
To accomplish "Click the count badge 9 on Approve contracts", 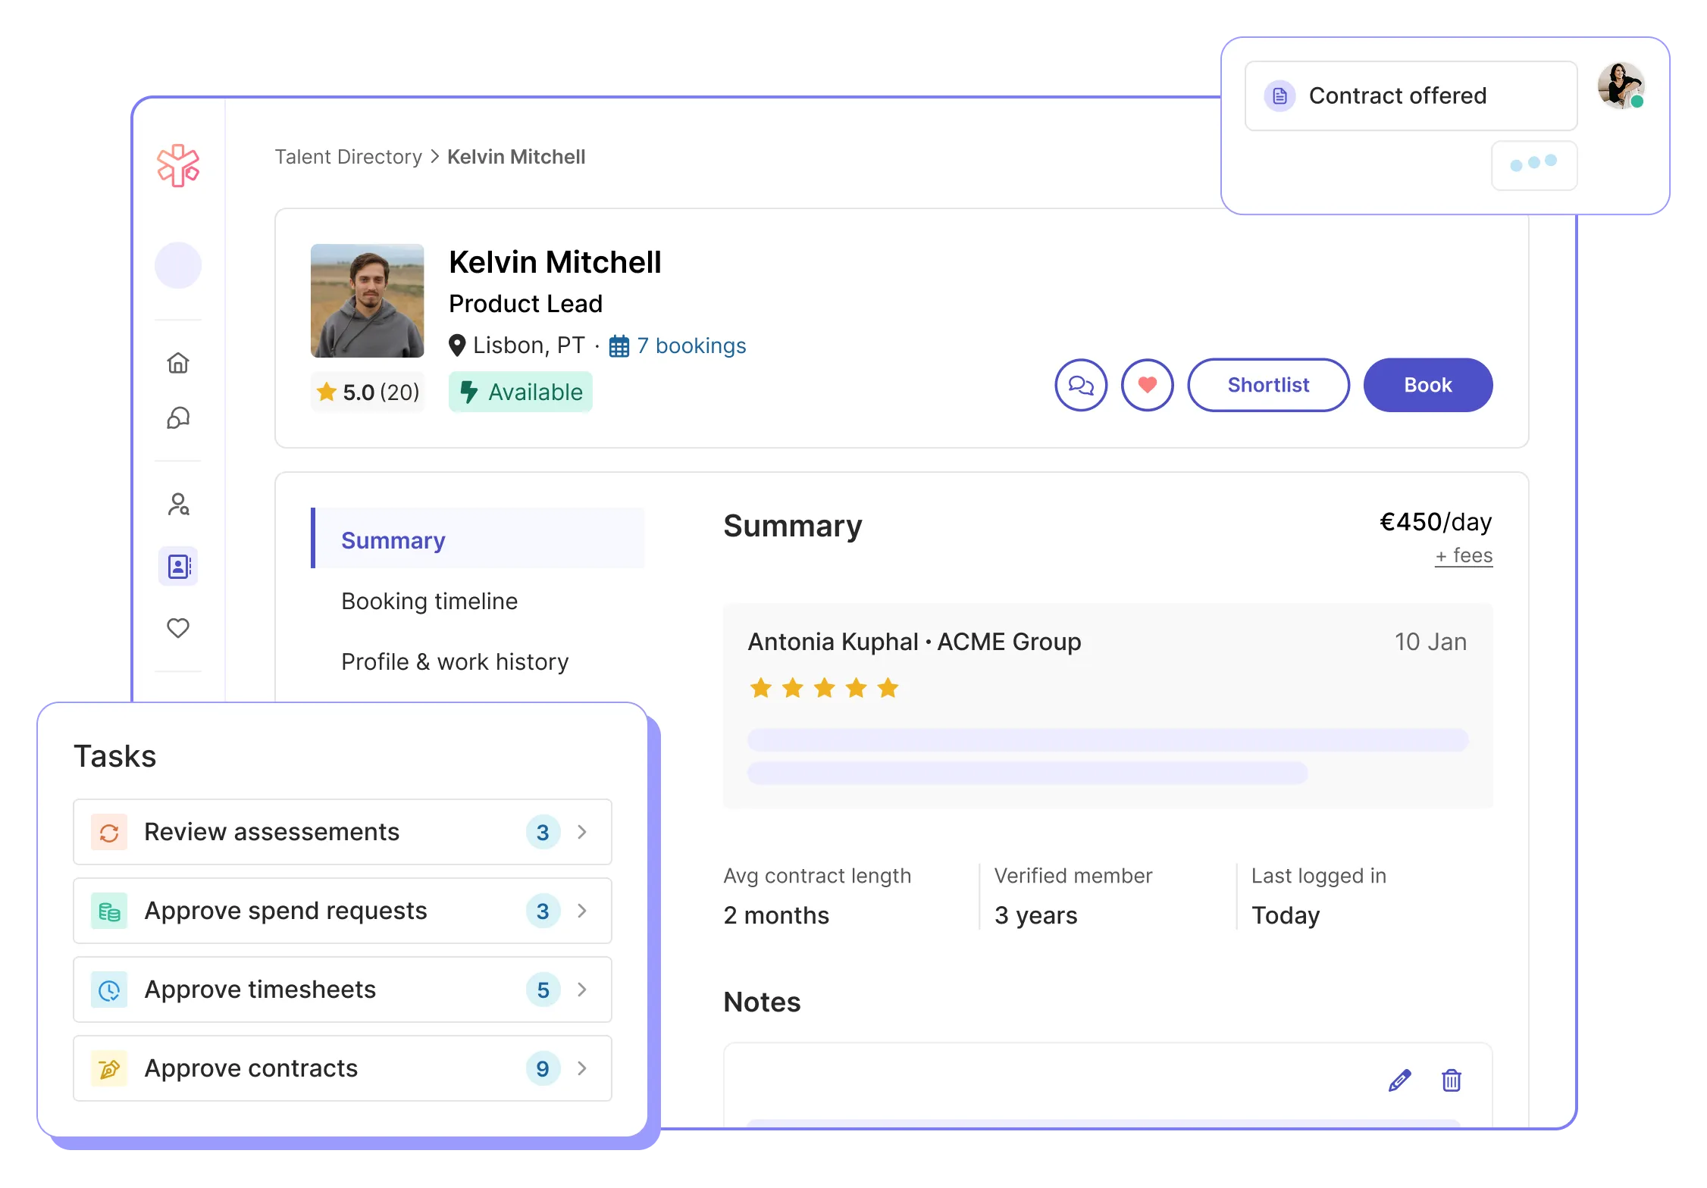I will [543, 1068].
